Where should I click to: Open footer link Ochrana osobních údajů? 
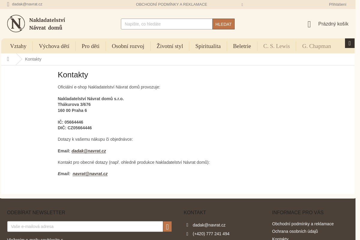[x=295, y=231]
